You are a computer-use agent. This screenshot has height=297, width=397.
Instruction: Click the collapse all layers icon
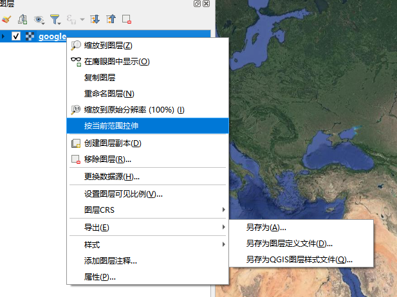(111, 19)
